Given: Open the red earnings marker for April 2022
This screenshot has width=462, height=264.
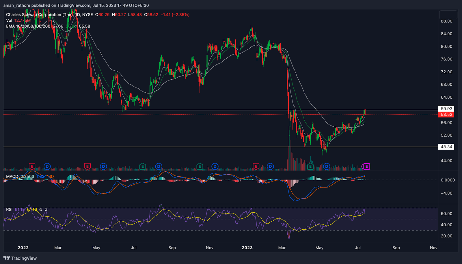Looking at the screenshot, I should (x=87, y=166).
